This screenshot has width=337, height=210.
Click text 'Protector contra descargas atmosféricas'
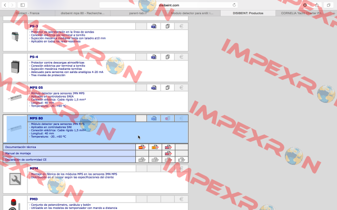pyautogui.click(x=57, y=62)
